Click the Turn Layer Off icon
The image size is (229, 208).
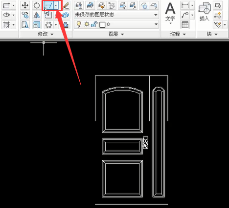[154, 5]
